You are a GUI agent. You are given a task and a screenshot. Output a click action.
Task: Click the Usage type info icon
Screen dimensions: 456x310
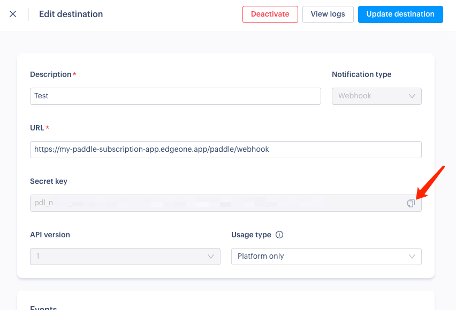[x=279, y=235]
